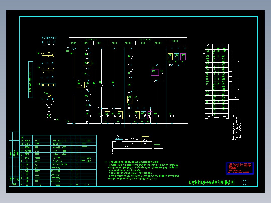Click the yellow-boxed SB2 push button symbol
Viewport: 271px width, 203px height.
[87, 63]
